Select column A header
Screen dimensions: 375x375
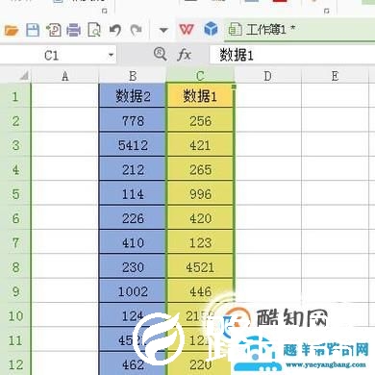[x=65, y=76]
